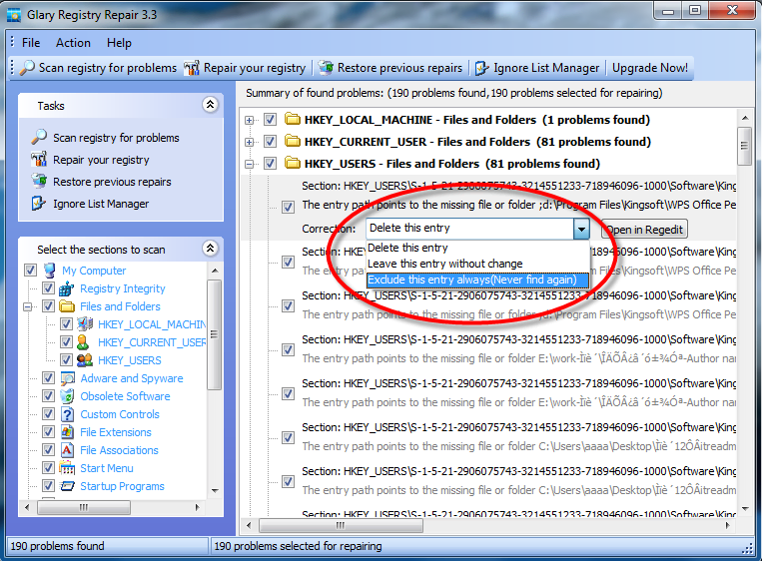Screen dimensions: 762x561
Task: Expand HKEY_LOCAL_MACHINE Files and Folders results
Action: [x=250, y=120]
